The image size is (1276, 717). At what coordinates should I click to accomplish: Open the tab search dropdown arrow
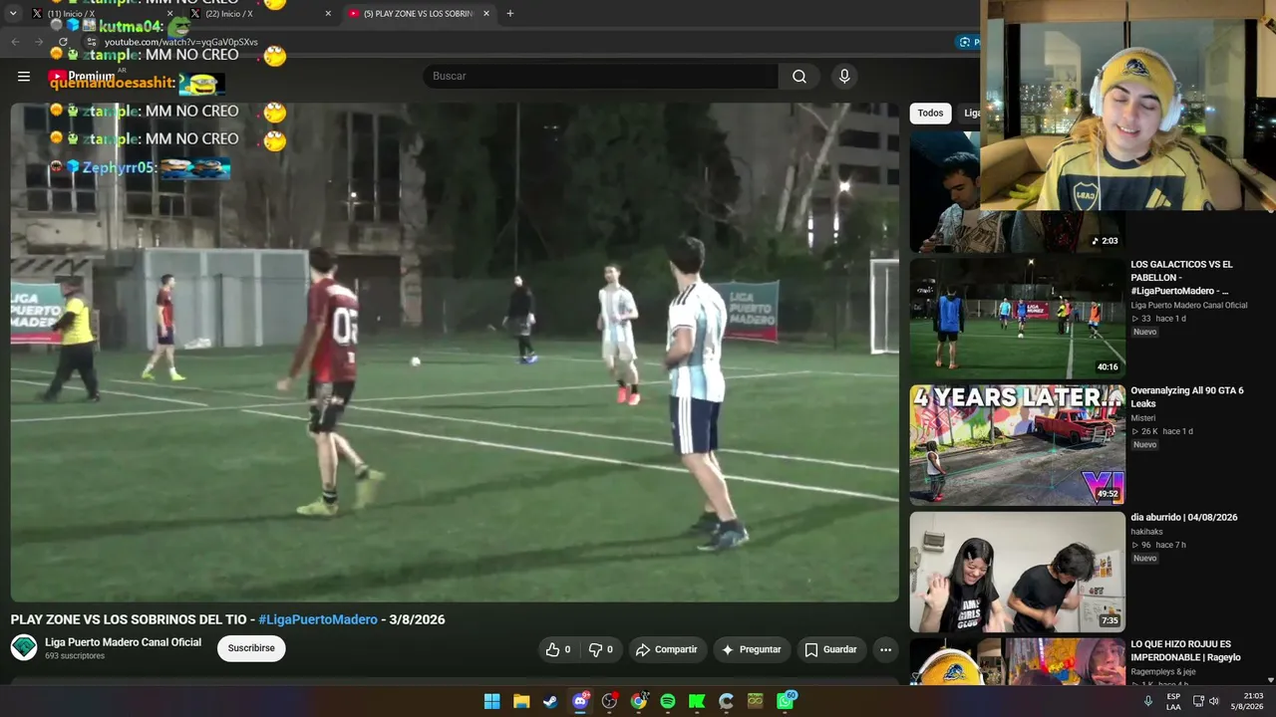13,14
